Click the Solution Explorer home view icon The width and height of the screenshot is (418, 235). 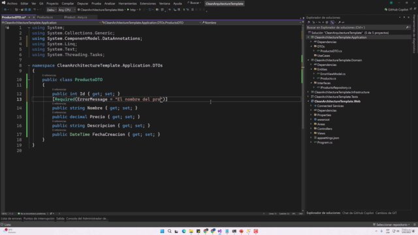click(308, 22)
